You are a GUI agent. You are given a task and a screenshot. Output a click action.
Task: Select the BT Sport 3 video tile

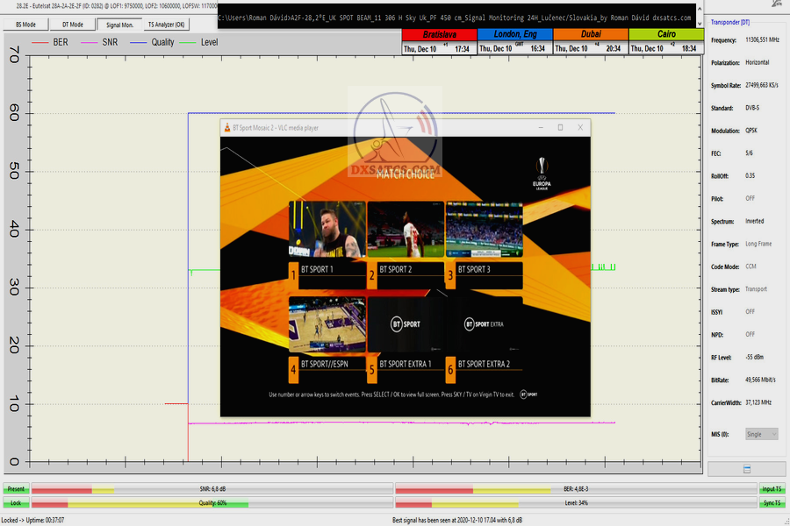pyautogui.click(x=484, y=230)
